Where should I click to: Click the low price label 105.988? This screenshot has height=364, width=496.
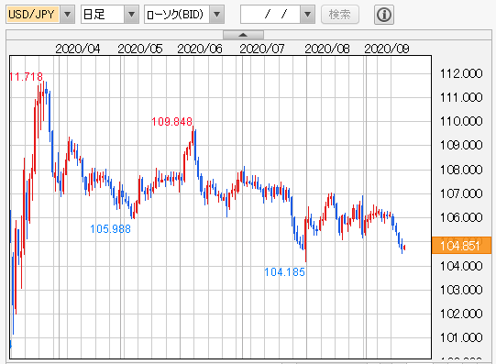tap(110, 228)
